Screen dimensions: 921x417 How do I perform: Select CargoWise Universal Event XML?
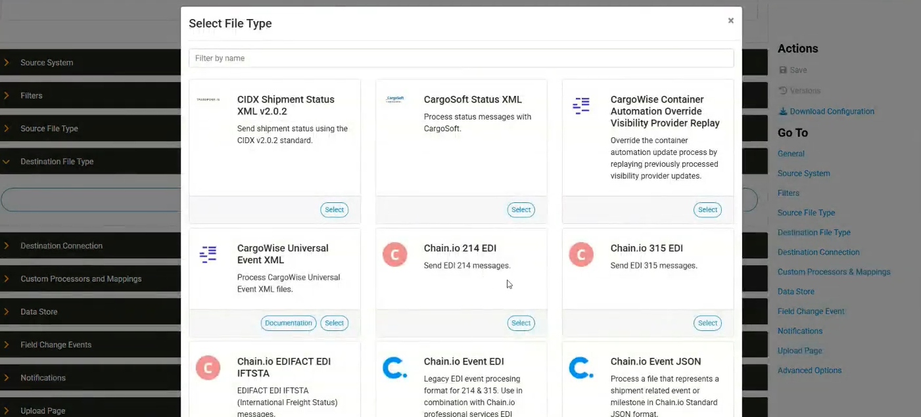(334, 323)
